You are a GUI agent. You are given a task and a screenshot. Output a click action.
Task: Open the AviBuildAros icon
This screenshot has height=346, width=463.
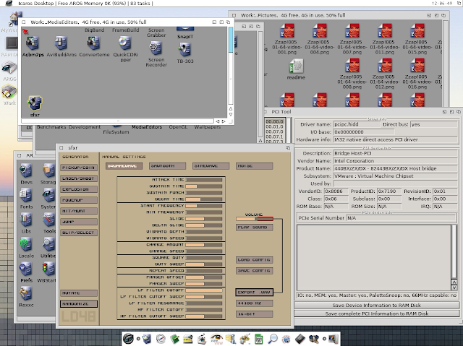tap(61, 43)
